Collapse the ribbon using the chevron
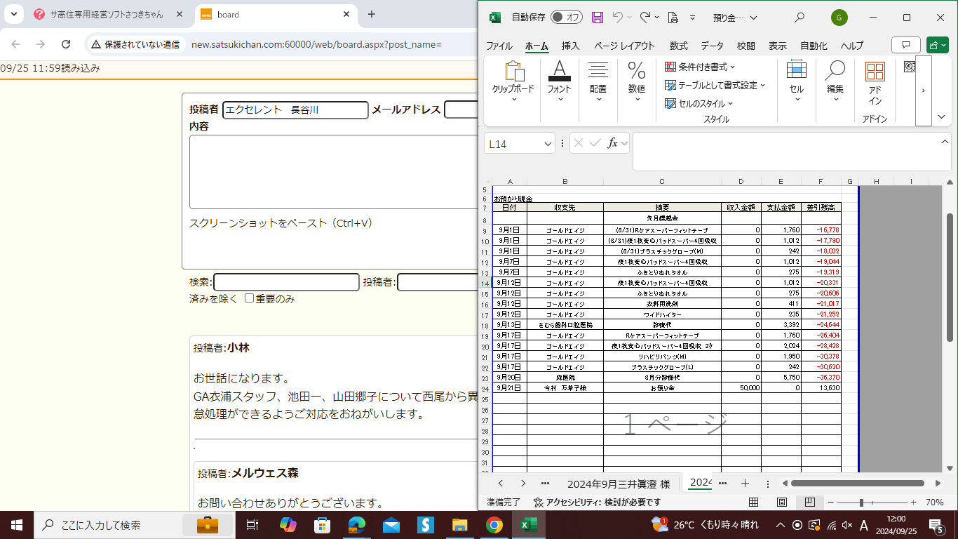Screen dimensions: 958x539 coord(942,117)
